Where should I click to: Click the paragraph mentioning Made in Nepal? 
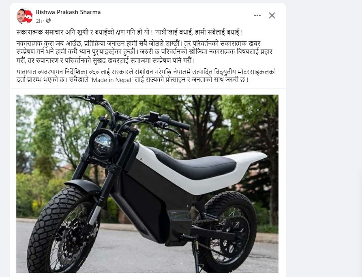(146, 76)
